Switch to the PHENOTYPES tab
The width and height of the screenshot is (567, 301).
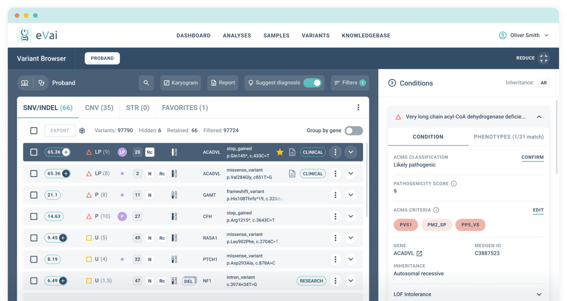pyautogui.click(x=509, y=137)
